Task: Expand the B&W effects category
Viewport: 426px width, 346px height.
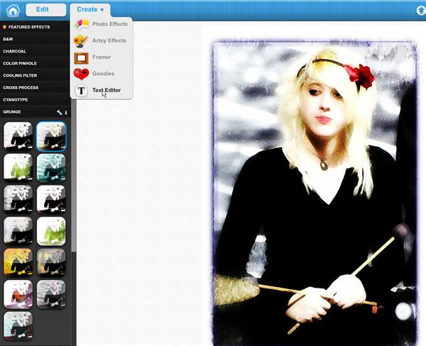Action: point(35,39)
